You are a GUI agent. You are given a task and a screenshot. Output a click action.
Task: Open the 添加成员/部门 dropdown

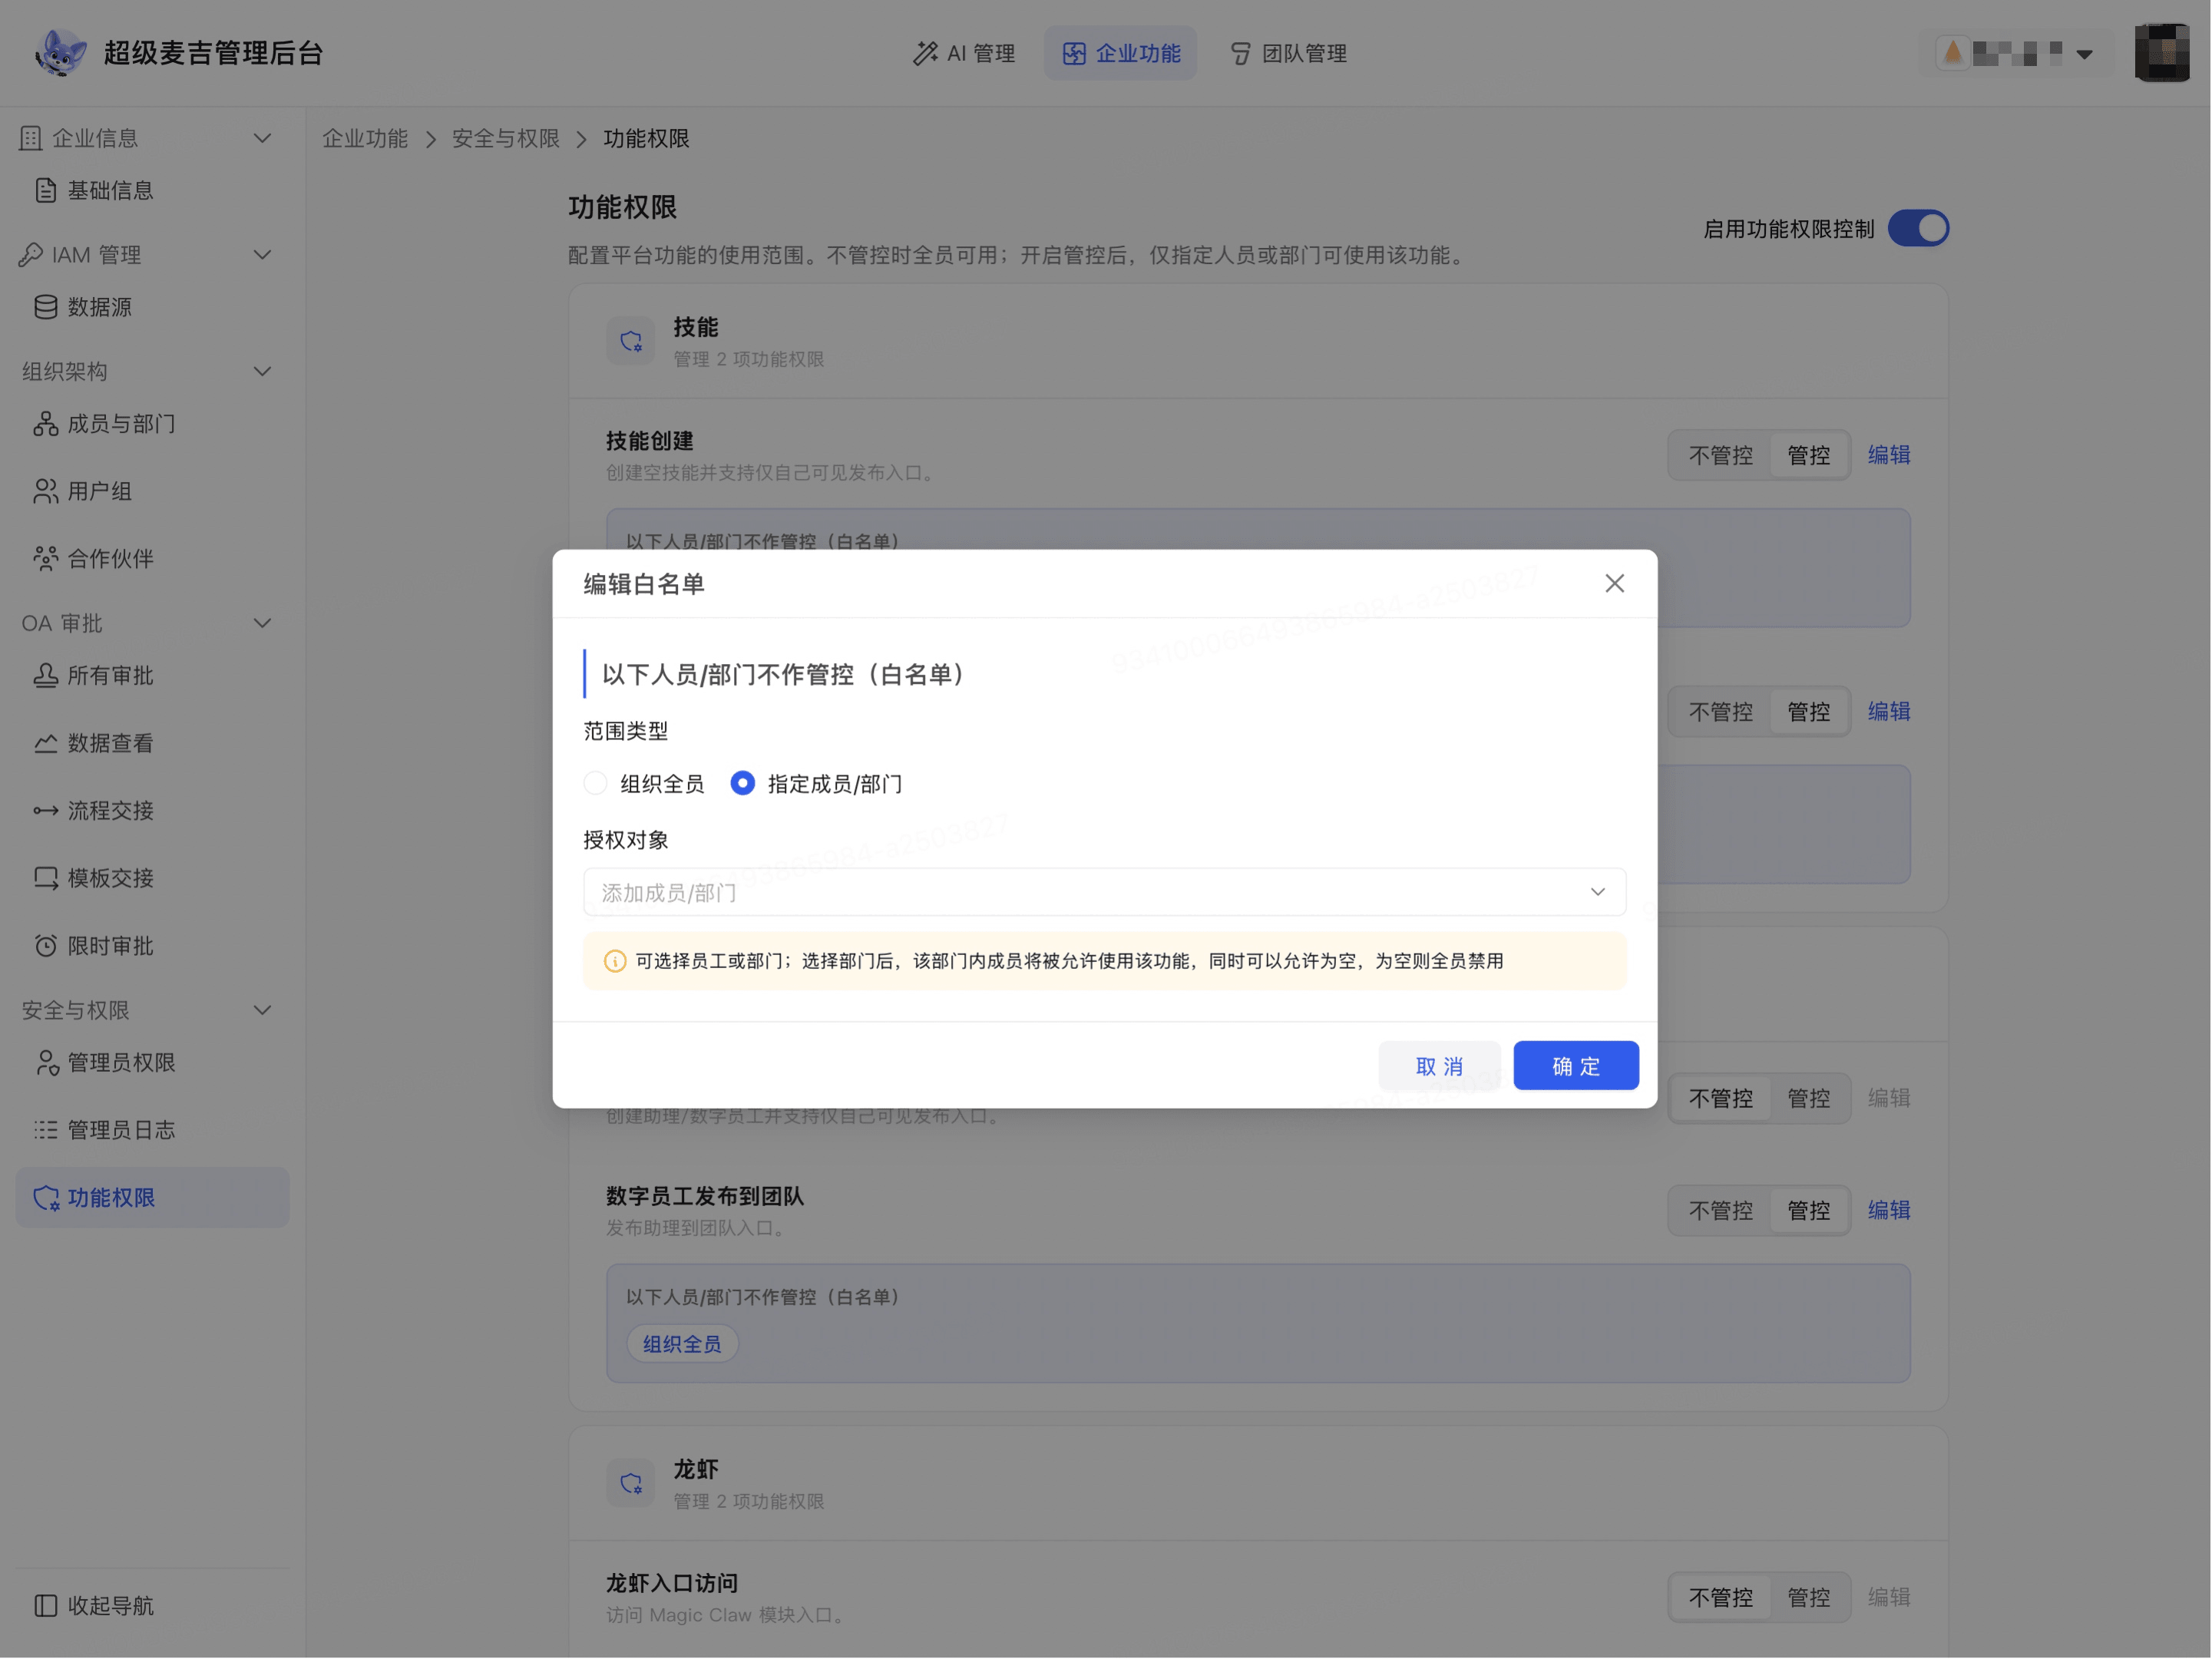pos(1105,892)
